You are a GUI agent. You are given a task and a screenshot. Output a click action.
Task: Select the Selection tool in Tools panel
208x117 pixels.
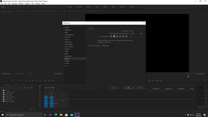[x=40, y=86]
